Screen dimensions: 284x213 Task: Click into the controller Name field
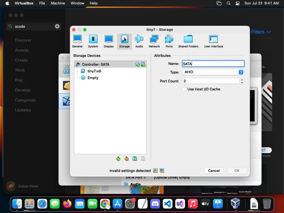pyautogui.click(x=213, y=64)
